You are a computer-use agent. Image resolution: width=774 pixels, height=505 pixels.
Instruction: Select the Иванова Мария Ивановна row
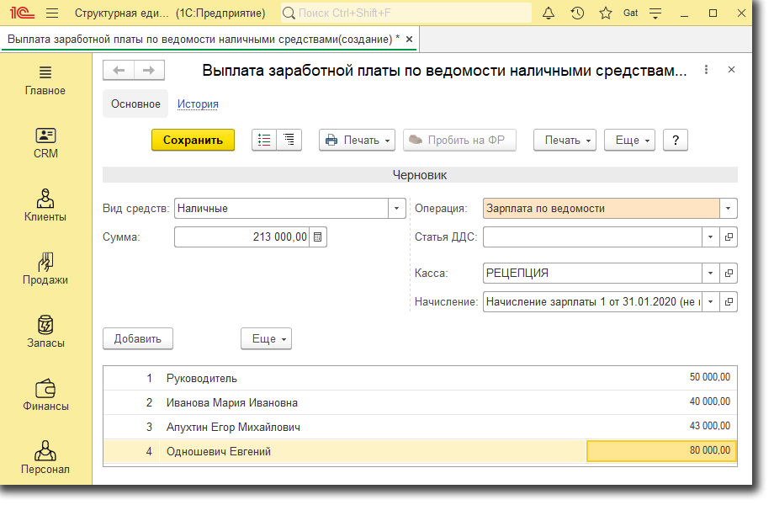tap(420, 403)
